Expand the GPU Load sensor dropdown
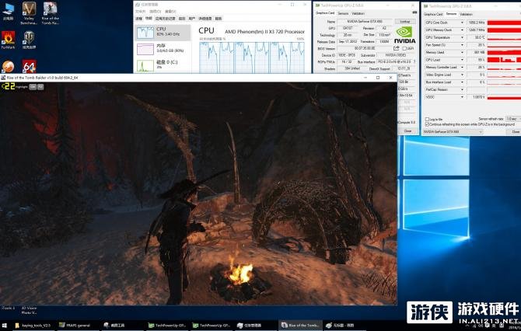The width and height of the screenshot is (521, 331). [x=462, y=60]
